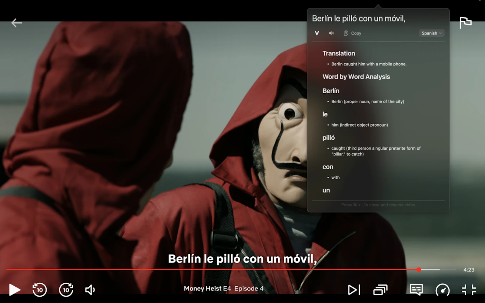This screenshot has height=303, width=485.
Task: Click the word 'le' in the analysis
Action: click(x=325, y=114)
